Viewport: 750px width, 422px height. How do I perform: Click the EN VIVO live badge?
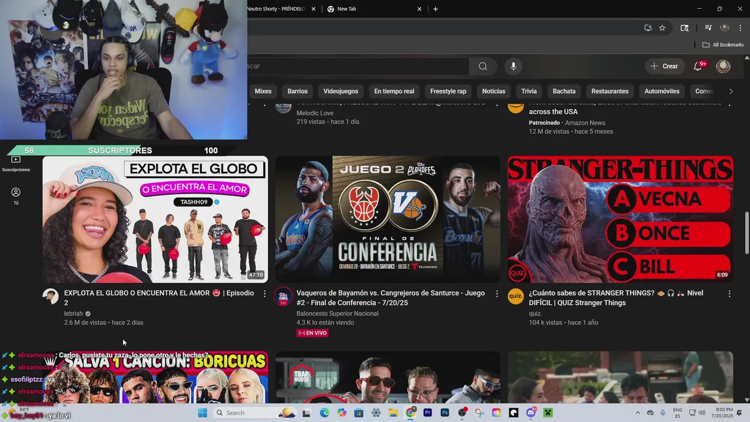pyautogui.click(x=312, y=333)
